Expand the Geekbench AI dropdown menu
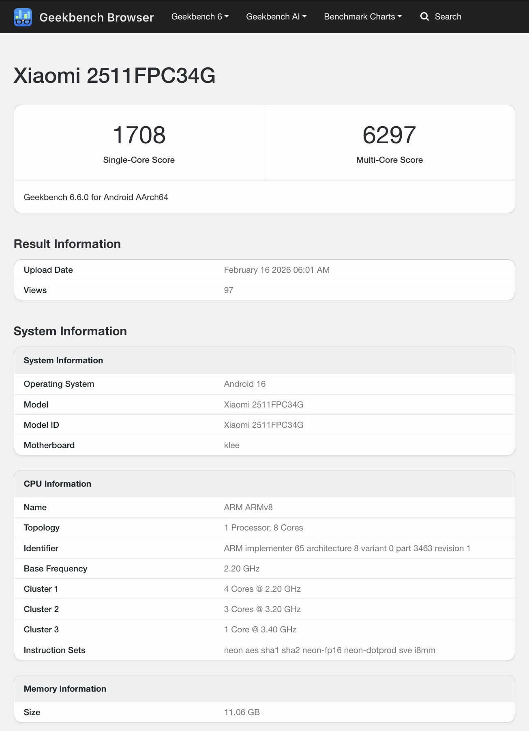The width and height of the screenshot is (529, 731). click(x=276, y=17)
